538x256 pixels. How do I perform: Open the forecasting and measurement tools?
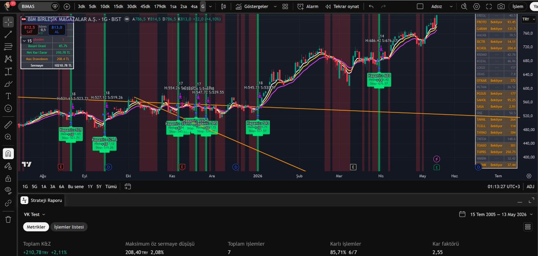coord(8,71)
